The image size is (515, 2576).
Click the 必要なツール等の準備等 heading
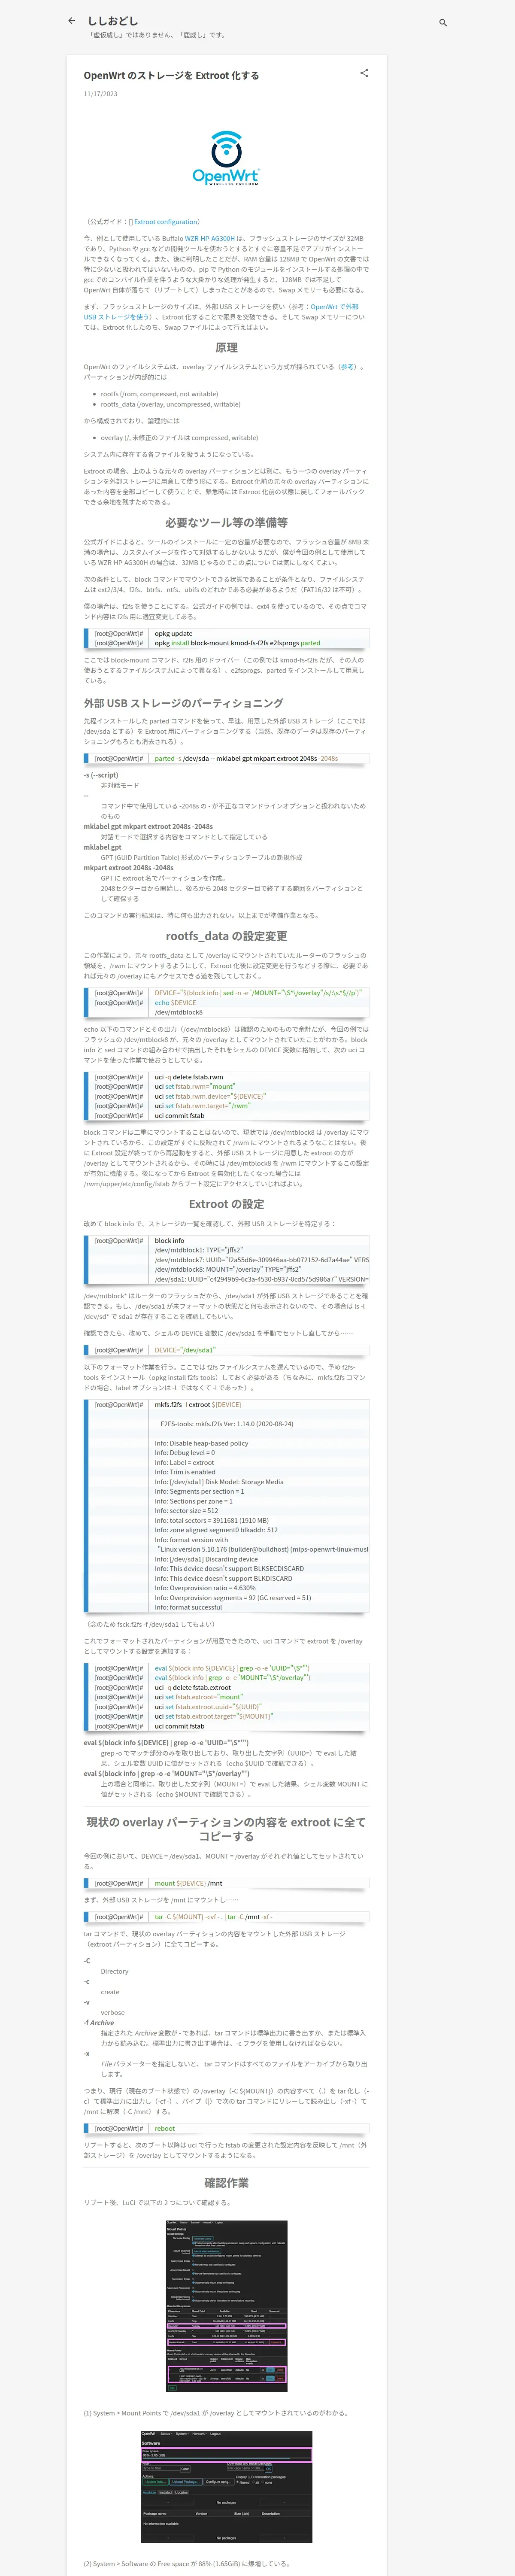click(227, 523)
